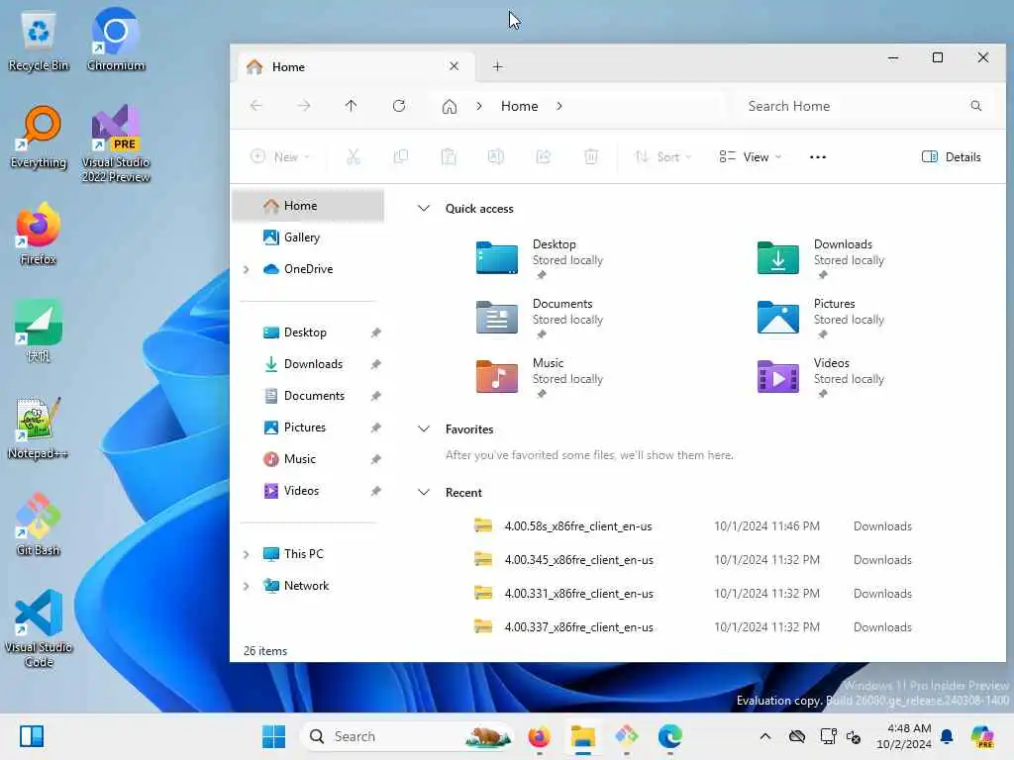Viewport: 1014px width, 760px height.
Task: Navigate up one folder level
Action: (x=352, y=106)
